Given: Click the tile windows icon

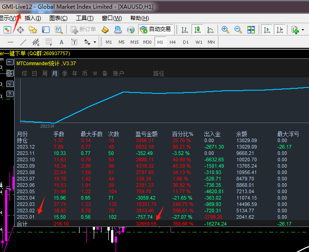Looking at the screenshot, I should 251,30.
